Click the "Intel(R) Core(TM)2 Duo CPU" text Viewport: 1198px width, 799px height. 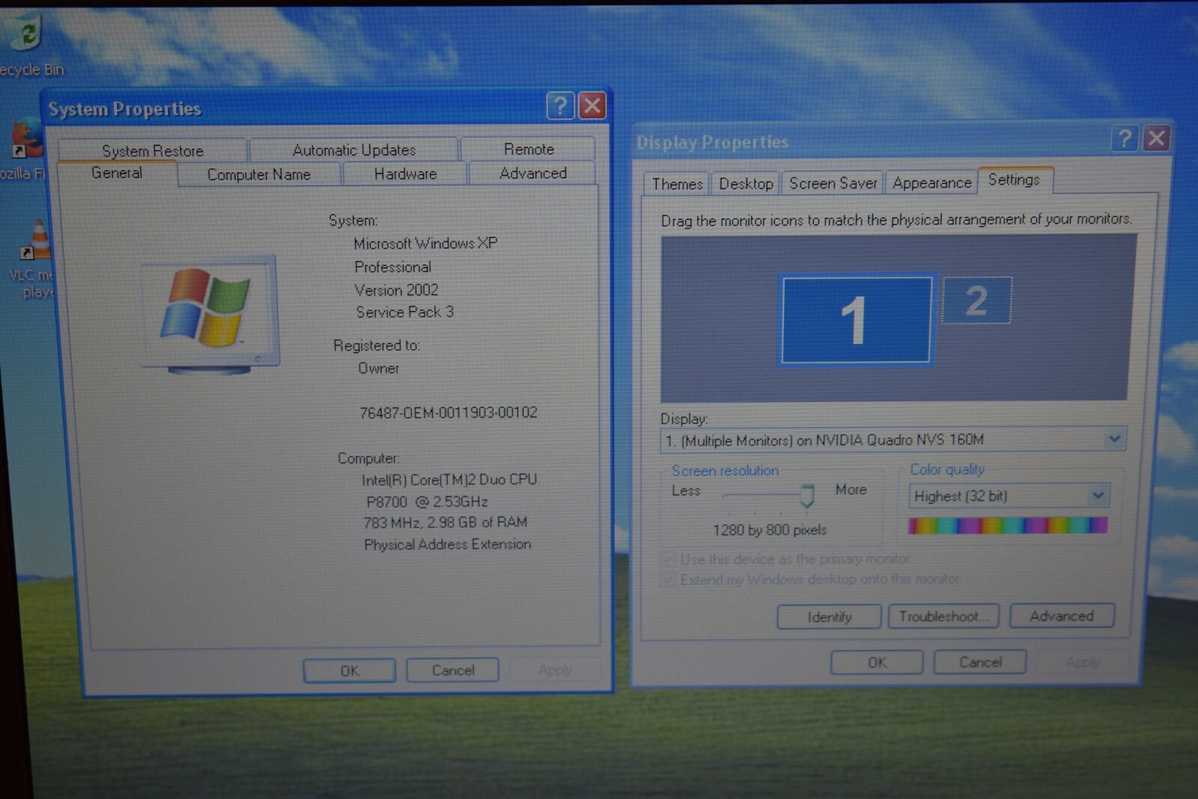point(449,479)
